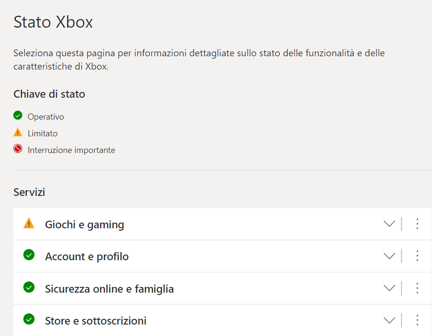The height and width of the screenshot is (336, 432).
Task: Open three-dot menu for Store e sottoscrizioni
Action: 417,320
